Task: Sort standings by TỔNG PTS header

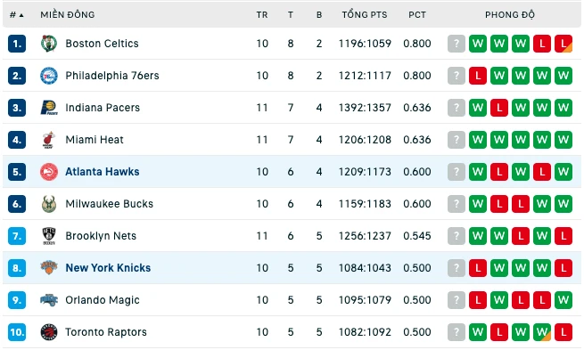Action: (x=365, y=15)
